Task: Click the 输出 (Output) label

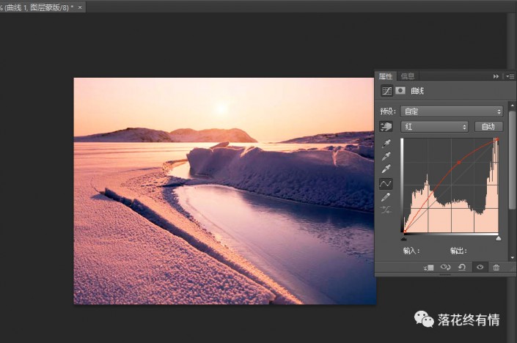Action: coord(458,251)
